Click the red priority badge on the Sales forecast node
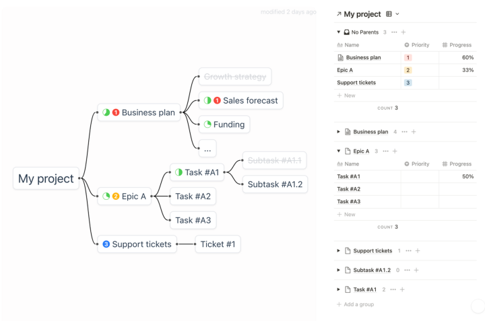The height and width of the screenshot is (321, 485). [217, 101]
